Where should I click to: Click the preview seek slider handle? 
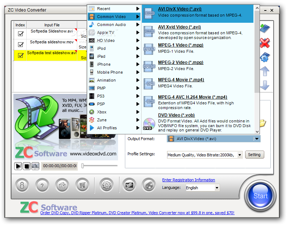tap(83, 166)
